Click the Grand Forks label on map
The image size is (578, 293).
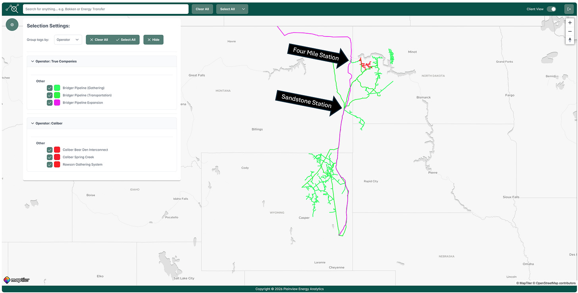click(505, 61)
